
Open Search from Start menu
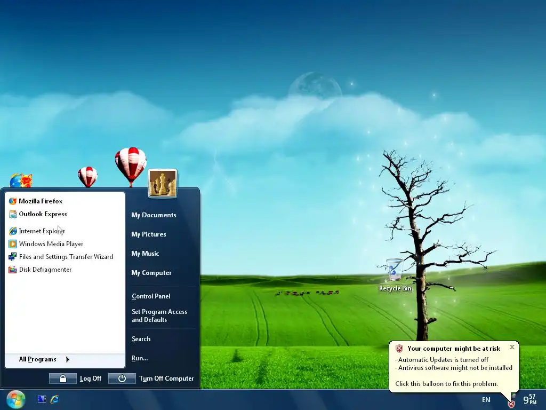coord(141,339)
